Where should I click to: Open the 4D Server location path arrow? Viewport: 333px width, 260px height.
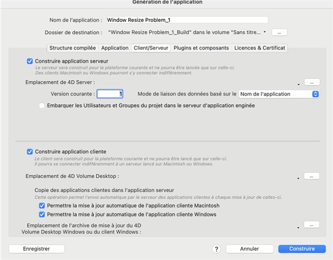pyautogui.click(x=298, y=83)
